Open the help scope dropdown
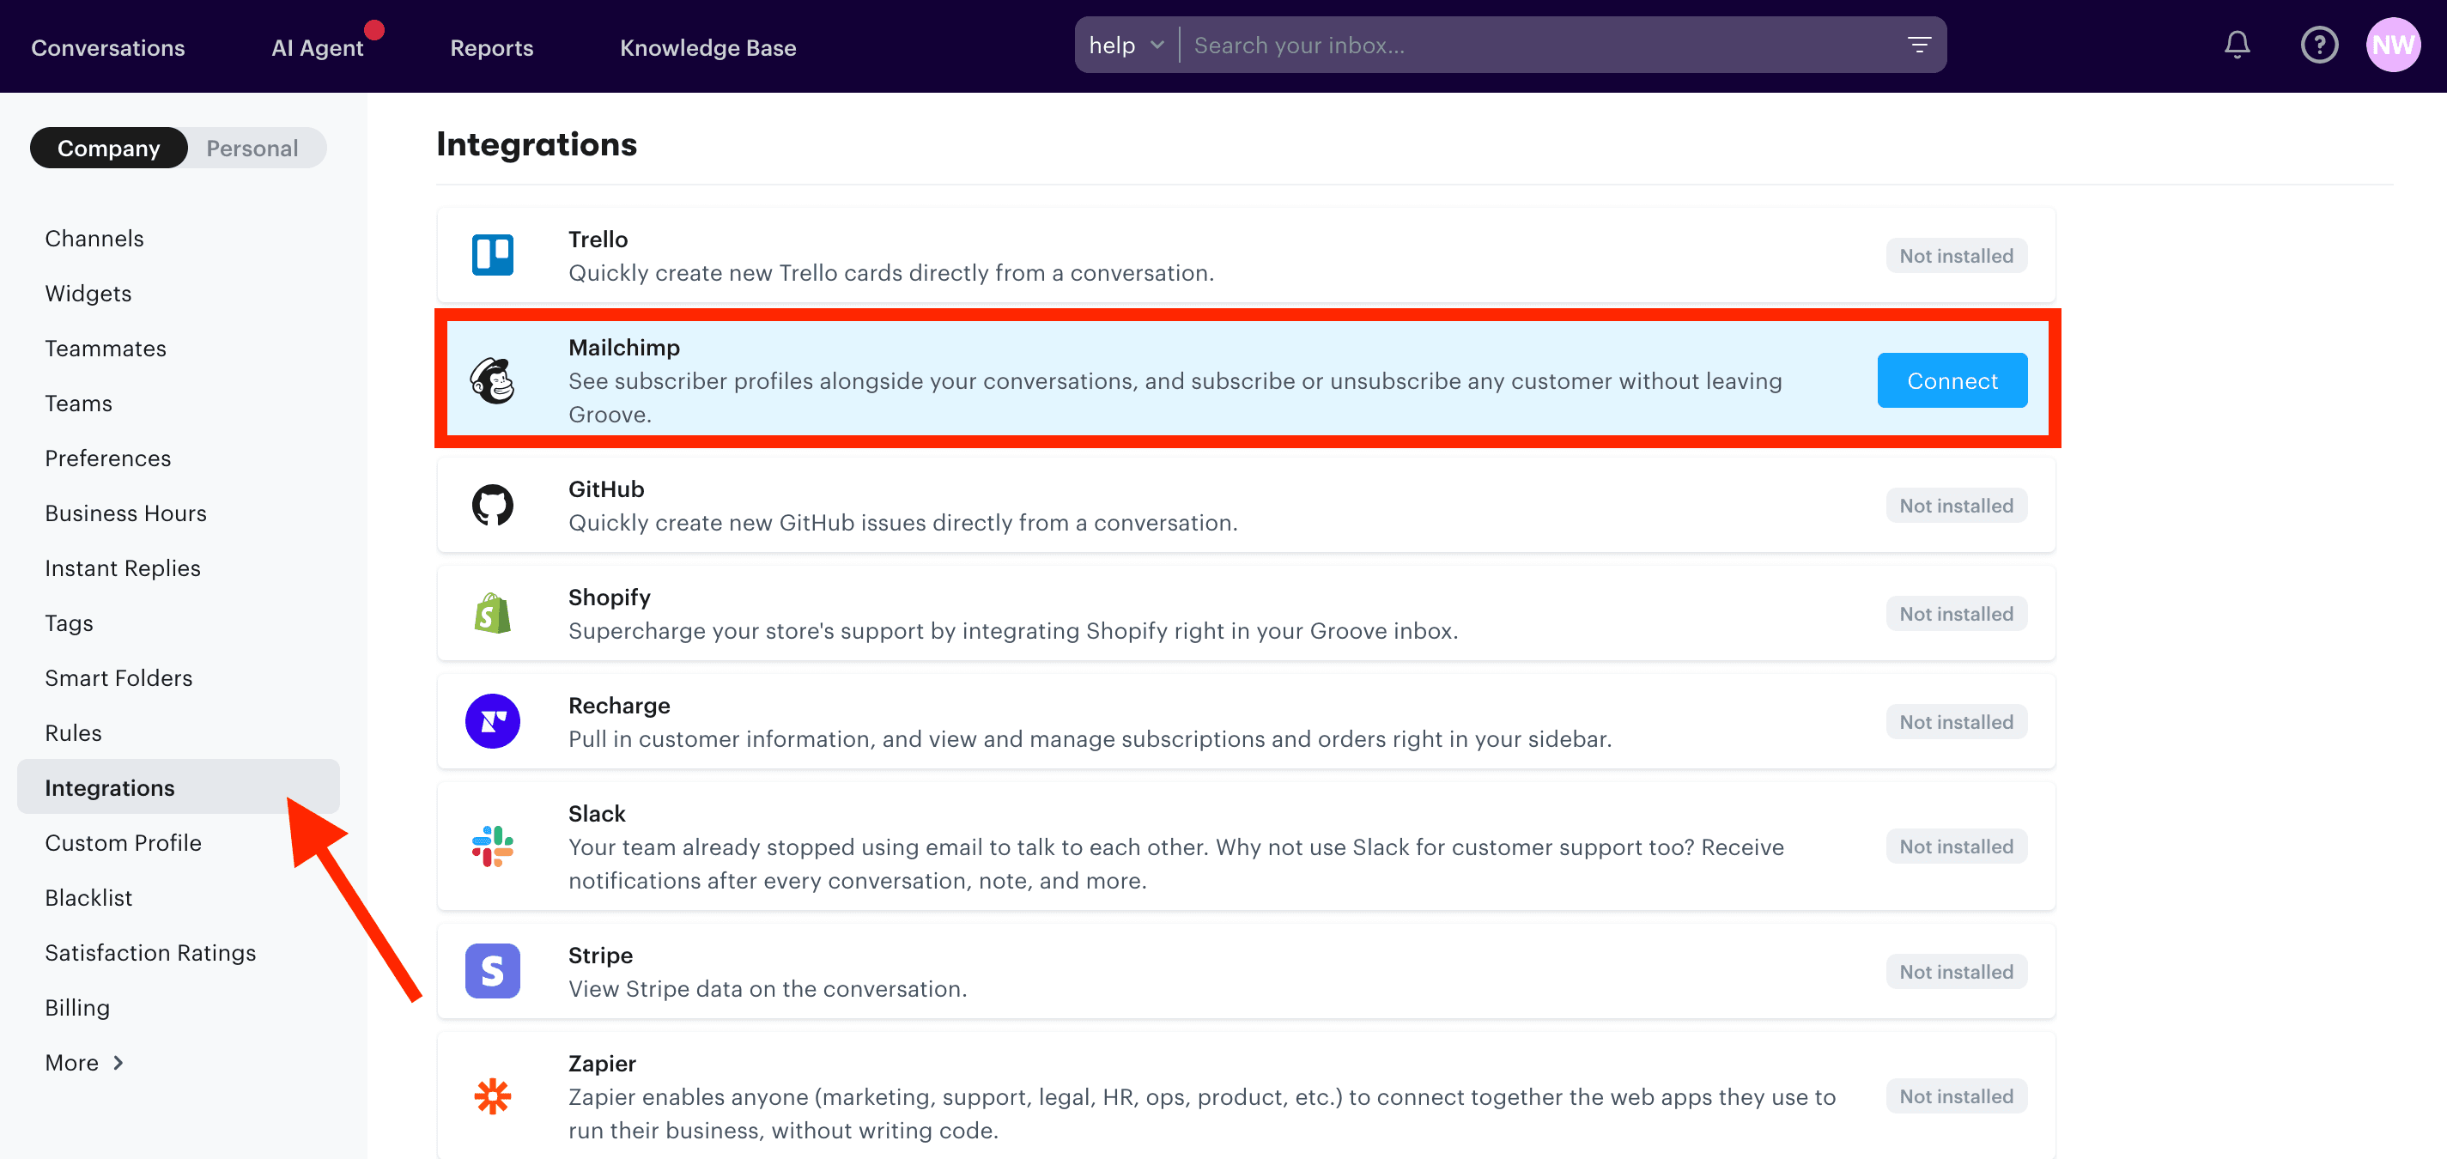This screenshot has height=1159, width=2447. click(1126, 45)
